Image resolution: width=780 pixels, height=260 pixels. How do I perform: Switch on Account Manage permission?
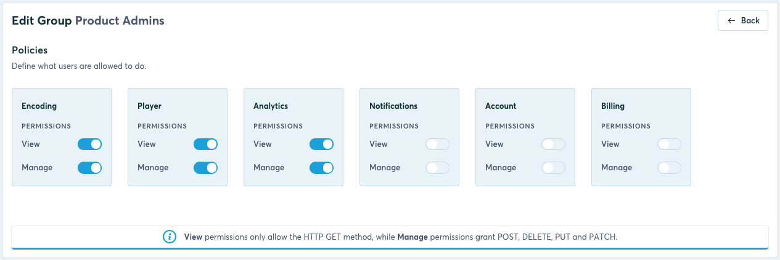(553, 168)
